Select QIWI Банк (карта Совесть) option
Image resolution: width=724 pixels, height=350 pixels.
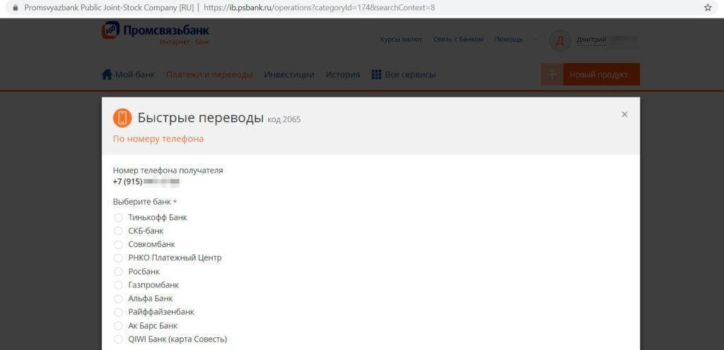coord(118,339)
